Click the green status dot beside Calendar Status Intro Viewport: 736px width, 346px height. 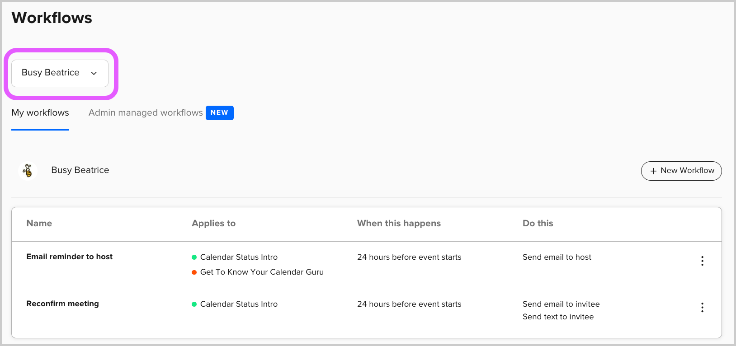coord(193,257)
